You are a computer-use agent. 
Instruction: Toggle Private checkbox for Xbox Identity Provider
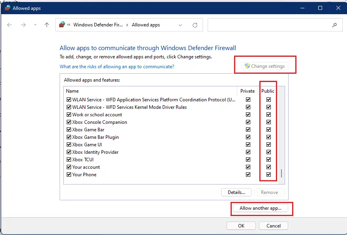pos(248,152)
